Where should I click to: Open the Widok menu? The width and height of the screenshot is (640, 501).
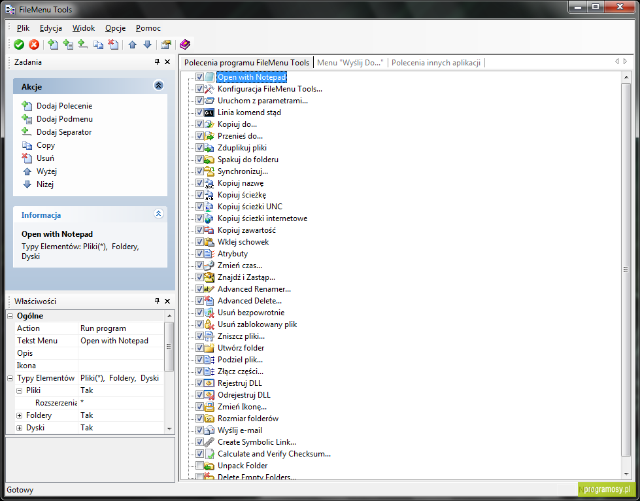84,27
